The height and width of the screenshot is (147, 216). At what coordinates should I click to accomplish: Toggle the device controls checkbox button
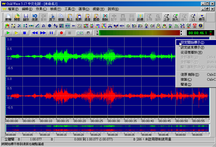80,33
